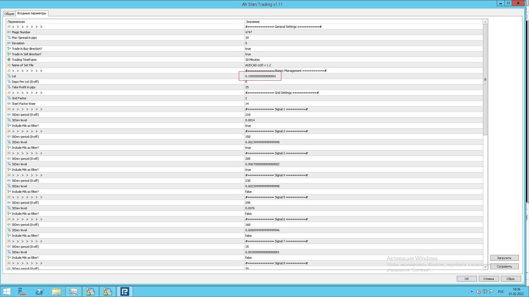This screenshot has height=297, width=529.
Task: Click the Trade in Sell direction boolean icon
Action: pyautogui.click(x=9, y=54)
